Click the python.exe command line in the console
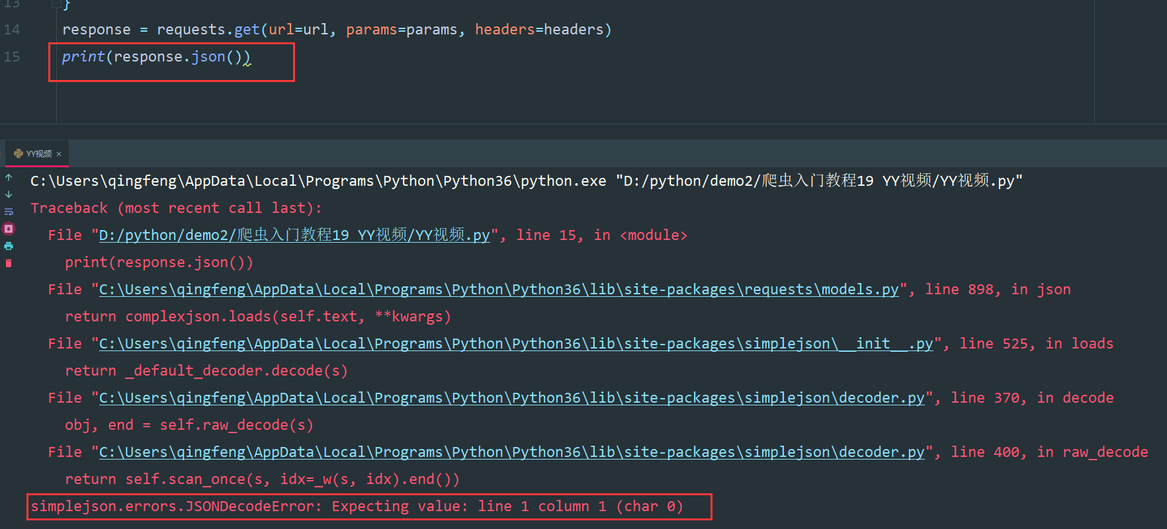1167x529 pixels. click(527, 181)
